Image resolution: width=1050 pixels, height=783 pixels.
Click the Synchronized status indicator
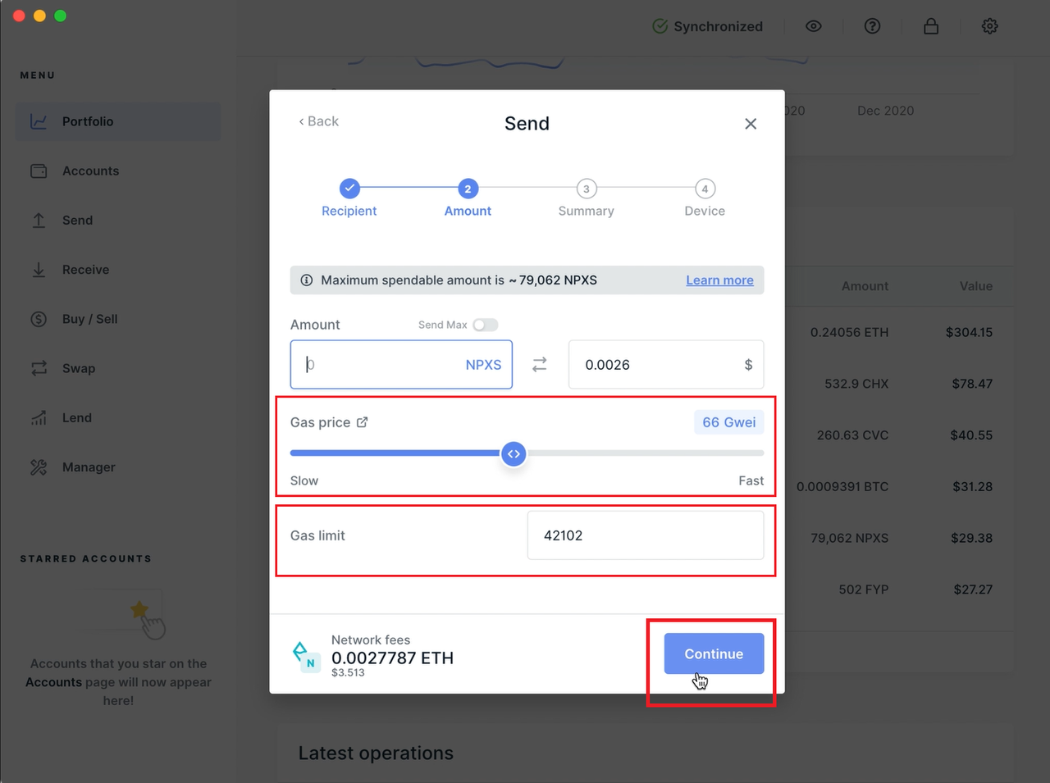(x=707, y=26)
